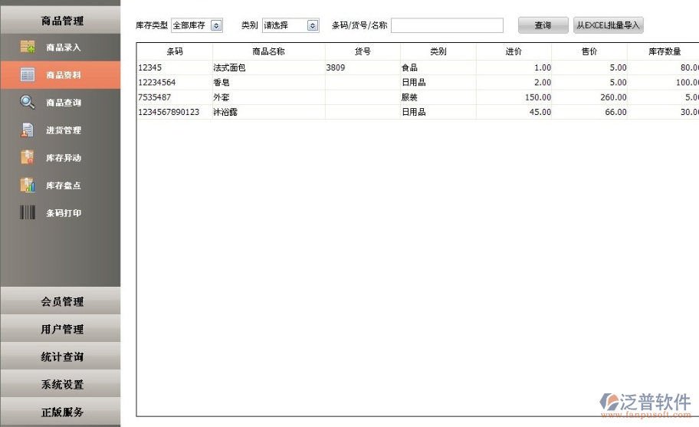Click the 商品查询 magnifier icon
Screen dimensions: 699x427
point(27,102)
